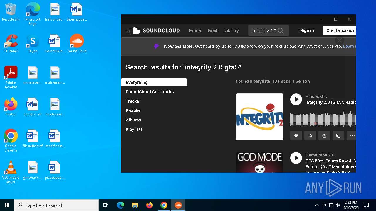Screen dimensions: 376x211
Task: Show hidden system tray icons
Action: point(317,205)
